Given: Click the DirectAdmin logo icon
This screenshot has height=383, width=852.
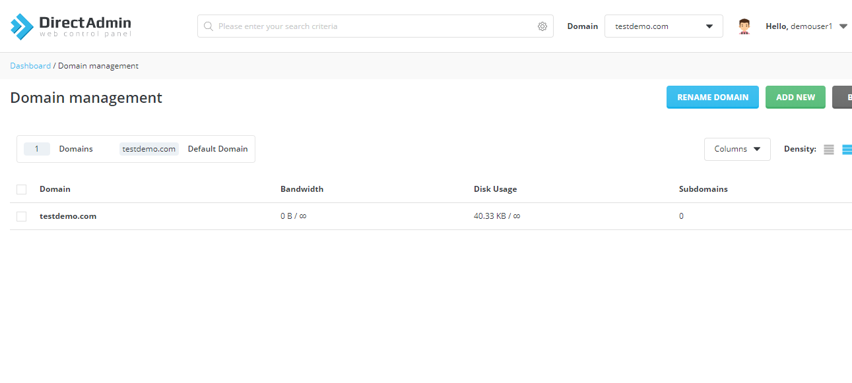Looking at the screenshot, I should coord(22,26).
